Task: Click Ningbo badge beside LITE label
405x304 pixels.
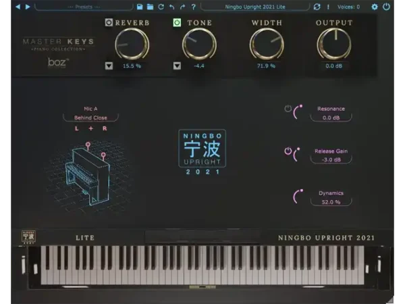Action: click(x=28, y=237)
